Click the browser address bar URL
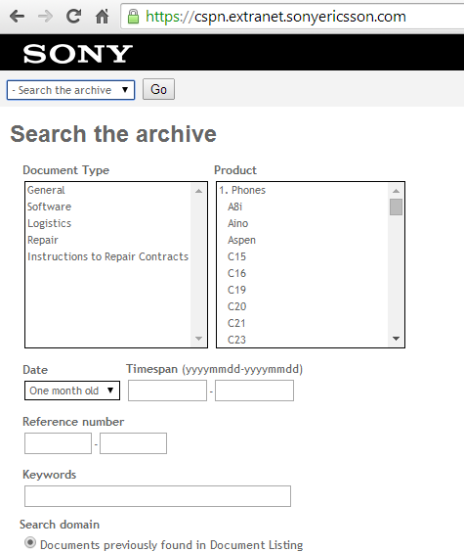The image size is (464, 552). (275, 17)
